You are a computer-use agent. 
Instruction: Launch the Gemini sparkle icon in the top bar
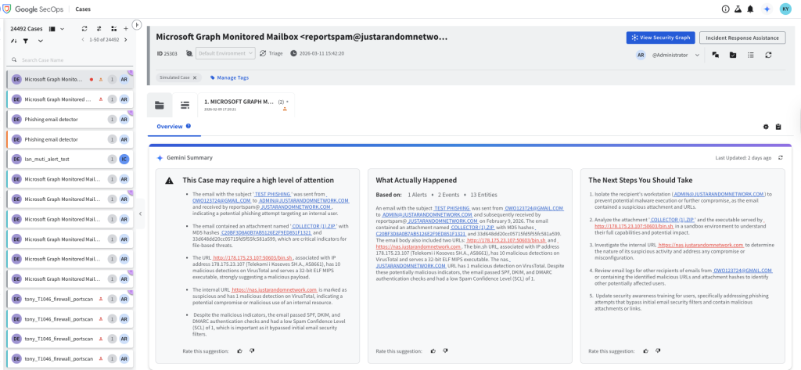[x=767, y=9]
